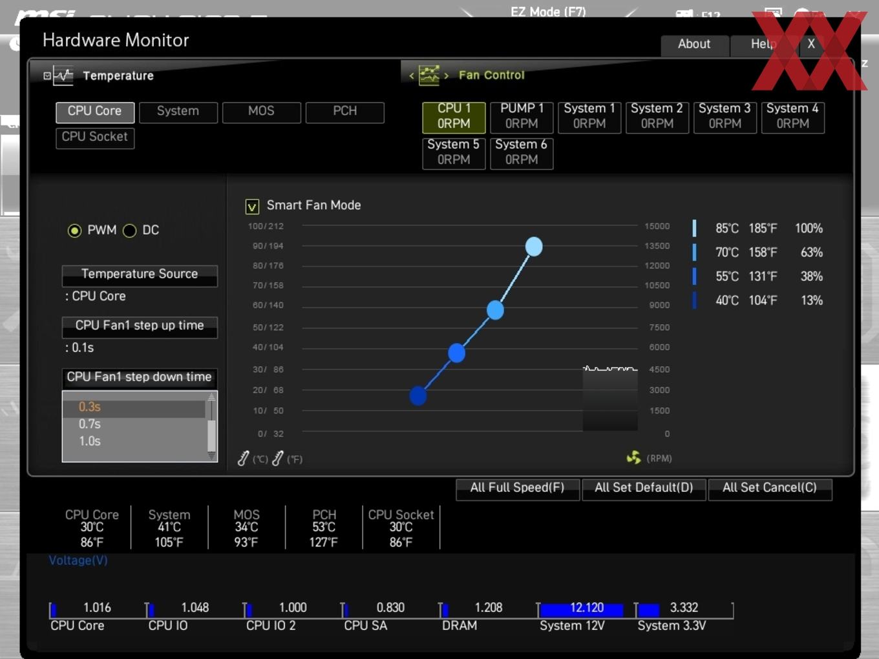Click the CPU IO 2 voltage 1.000
The height and width of the screenshot is (659, 879).
coord(293,608)
